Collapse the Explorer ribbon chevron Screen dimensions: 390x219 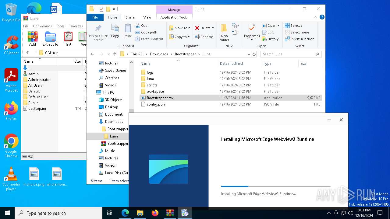[316, 17]
